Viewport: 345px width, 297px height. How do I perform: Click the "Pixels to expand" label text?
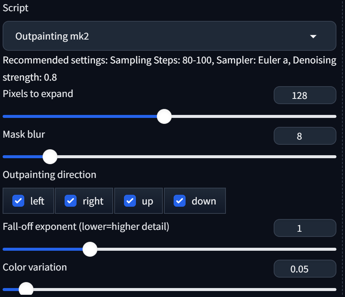click(x=38, y=93)
